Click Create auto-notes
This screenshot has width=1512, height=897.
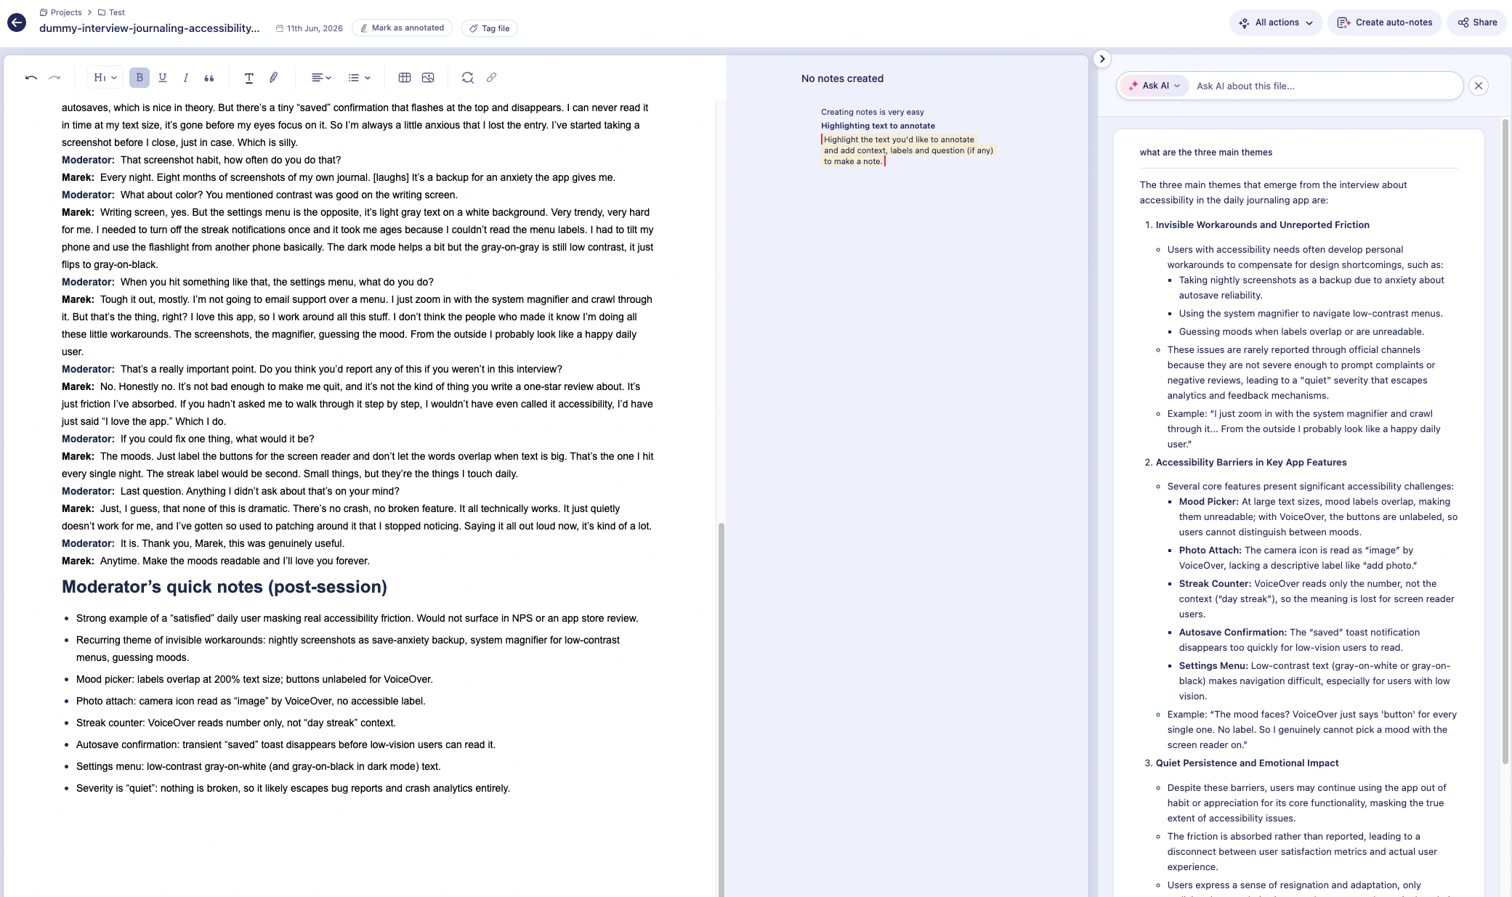(1385, 23)
